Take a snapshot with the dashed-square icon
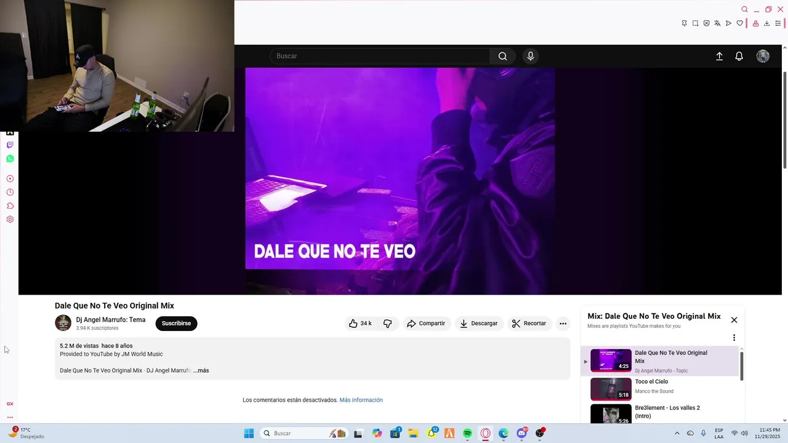 click(x=695, y=23)
